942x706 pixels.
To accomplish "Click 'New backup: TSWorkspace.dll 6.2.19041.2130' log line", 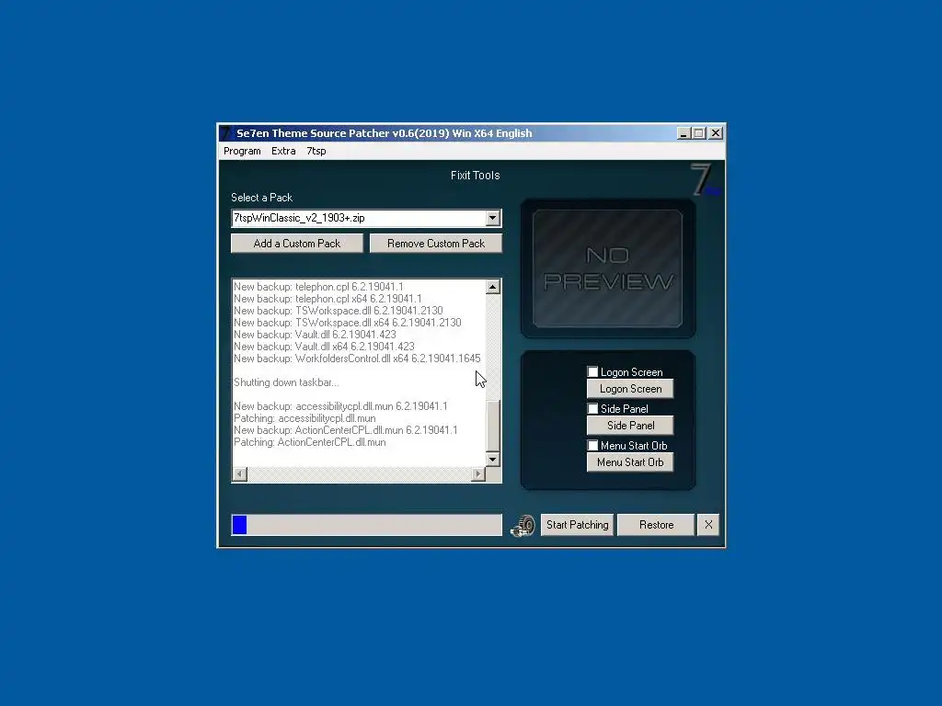I will (x=339, y=311).
